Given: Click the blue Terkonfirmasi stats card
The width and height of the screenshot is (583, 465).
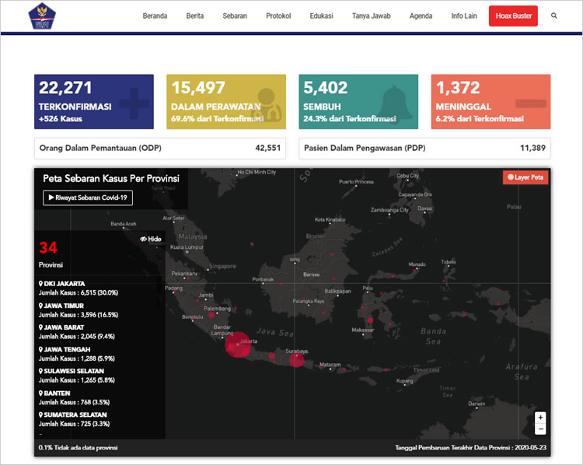Looking at the screenshot, I should [x=94, y=102].
